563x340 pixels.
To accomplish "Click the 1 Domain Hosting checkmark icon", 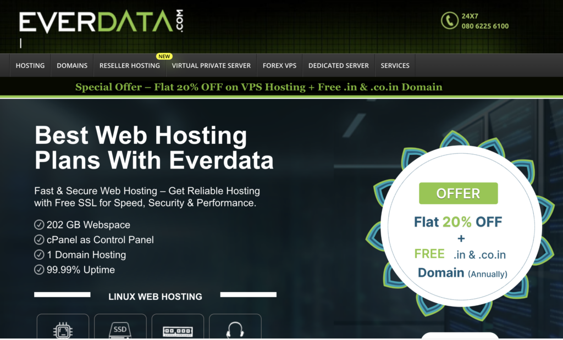I will 39,255.
